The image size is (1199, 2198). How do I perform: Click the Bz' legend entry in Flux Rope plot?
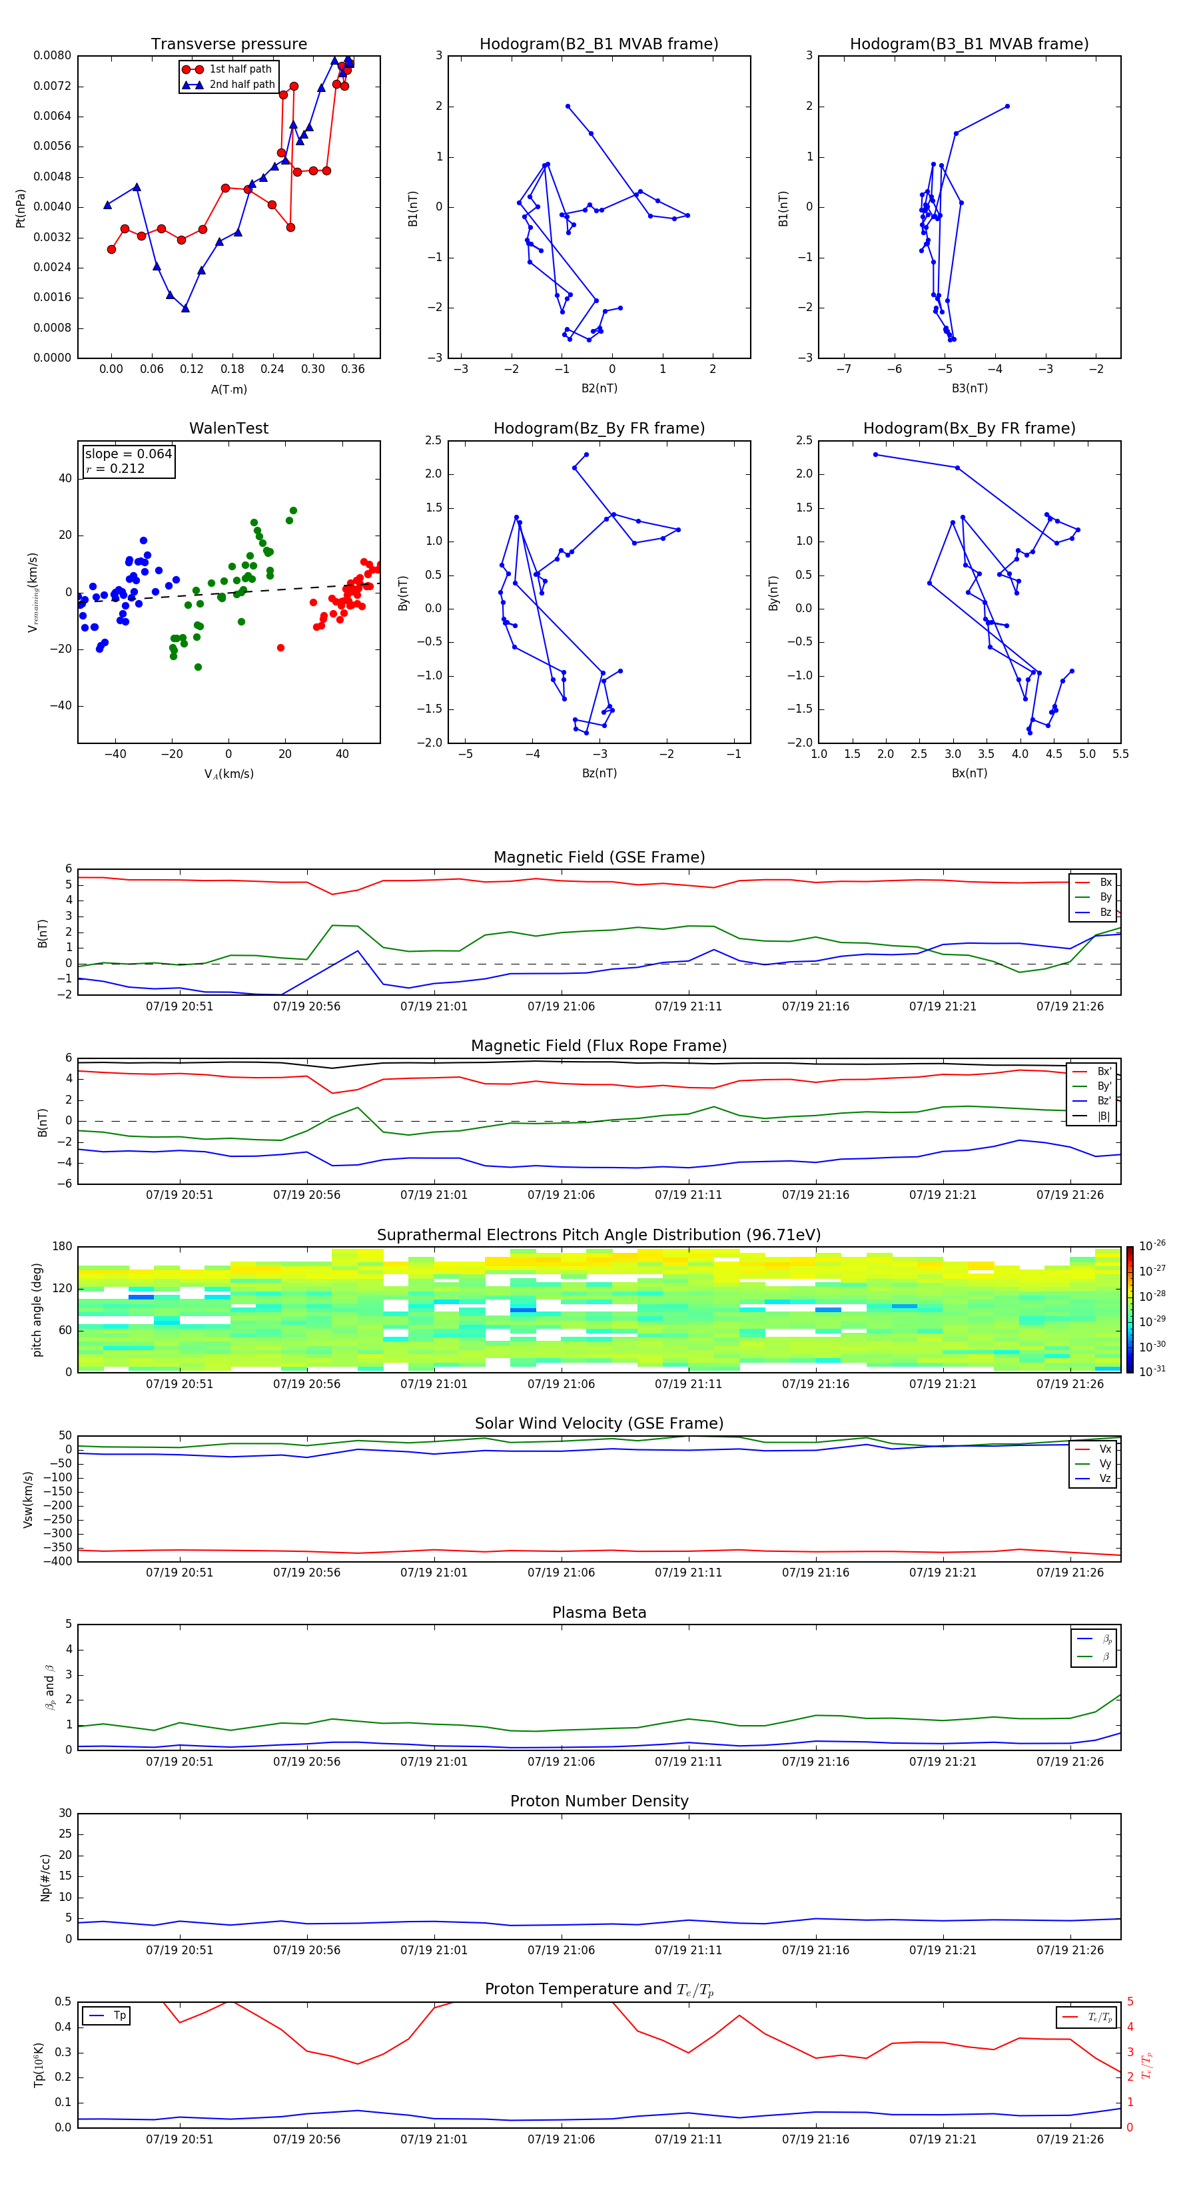point(1092,1102)
